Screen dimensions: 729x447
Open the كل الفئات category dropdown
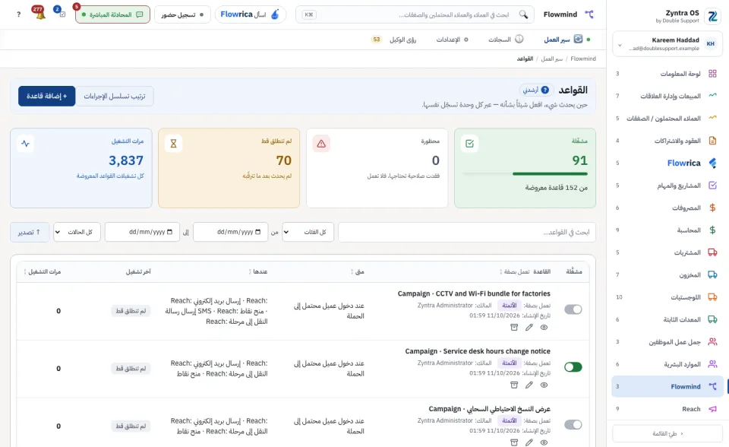pos(308,232)
